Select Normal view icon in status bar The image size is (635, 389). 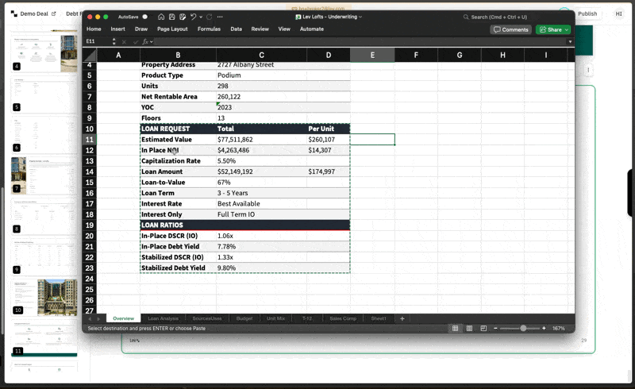455,328
